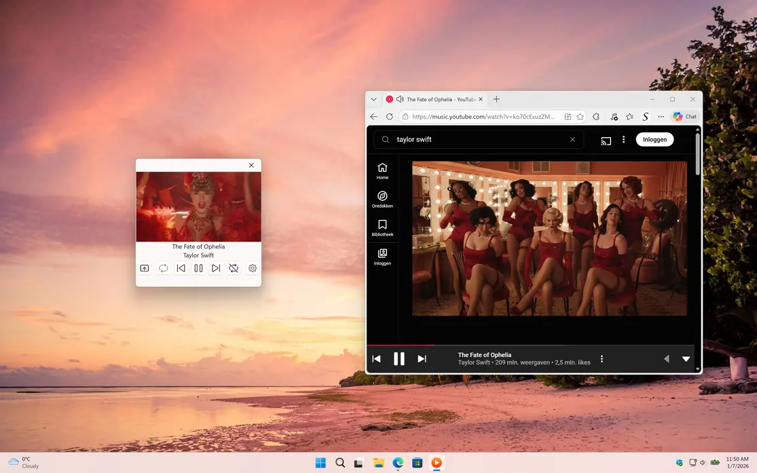
Task: Open the browser ellipsis settings menu
Action: tap(661, 116)
